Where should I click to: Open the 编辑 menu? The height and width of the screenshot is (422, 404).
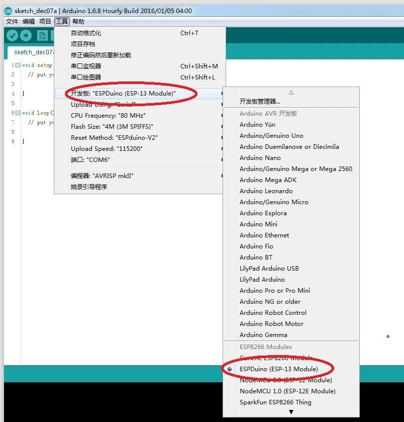pos(29,21)
